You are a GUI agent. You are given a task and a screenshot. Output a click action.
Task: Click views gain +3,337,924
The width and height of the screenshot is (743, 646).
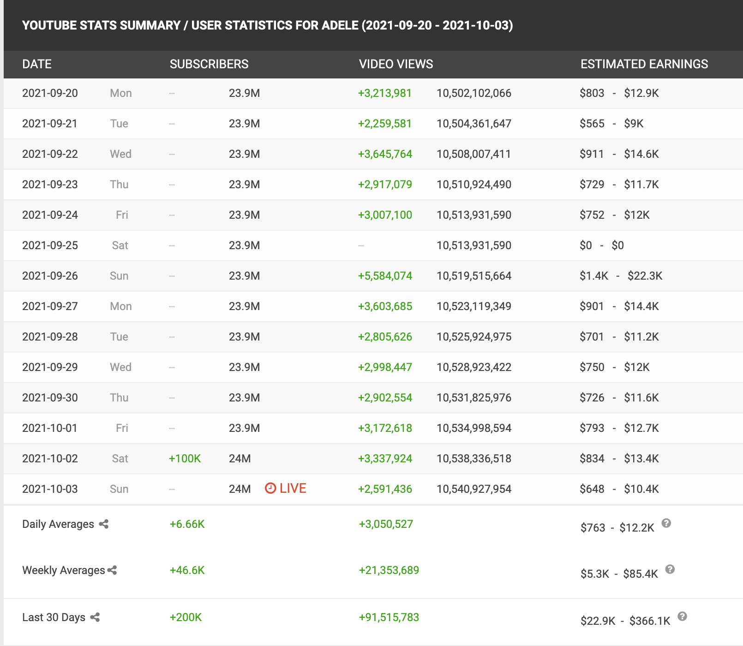[385, 459]
